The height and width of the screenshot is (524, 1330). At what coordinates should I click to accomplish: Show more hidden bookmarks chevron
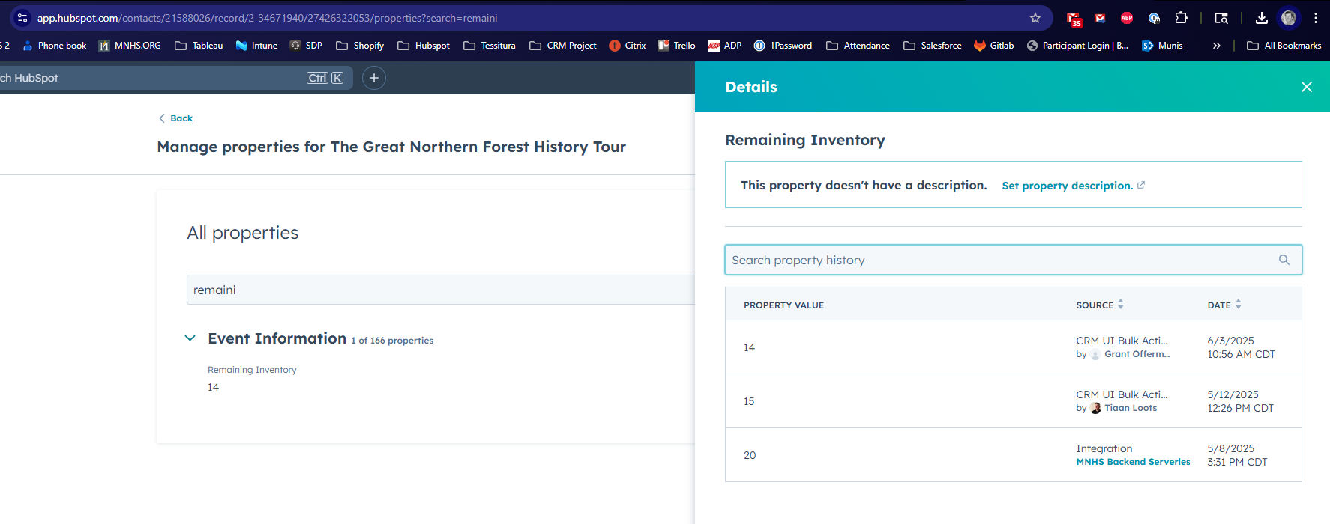click(x=1216, y=46)
